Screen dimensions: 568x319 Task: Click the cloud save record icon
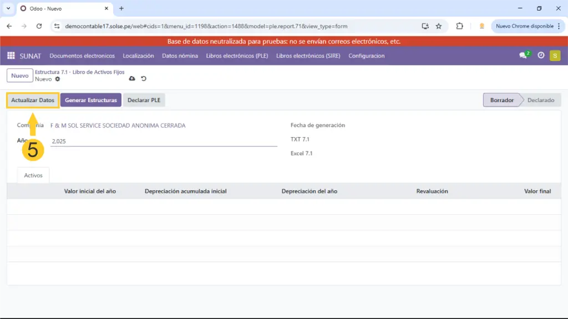[x=132, y=79]
